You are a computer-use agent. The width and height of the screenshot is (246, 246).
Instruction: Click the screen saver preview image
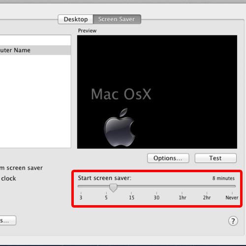[x=157, y=92]
